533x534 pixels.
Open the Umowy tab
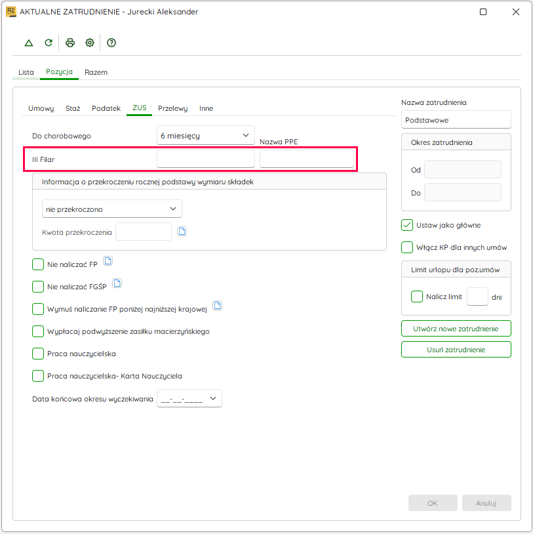[41, 108]
